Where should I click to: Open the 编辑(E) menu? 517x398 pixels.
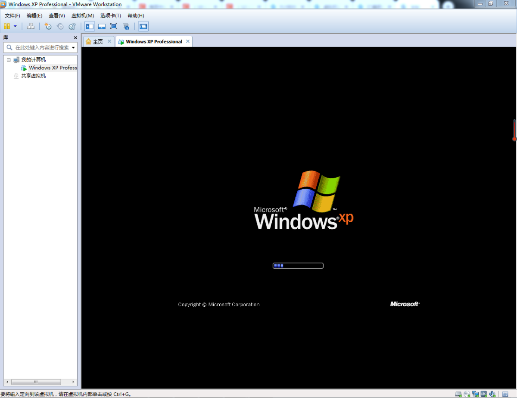pos(34,16)
